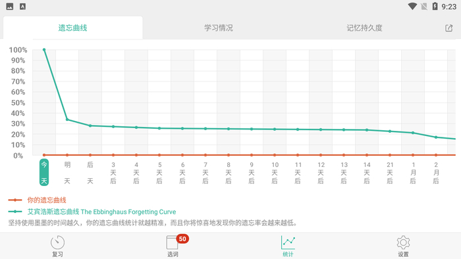
Task: Select the 明天 marker on the x-axis
Action: pos(67,173)
